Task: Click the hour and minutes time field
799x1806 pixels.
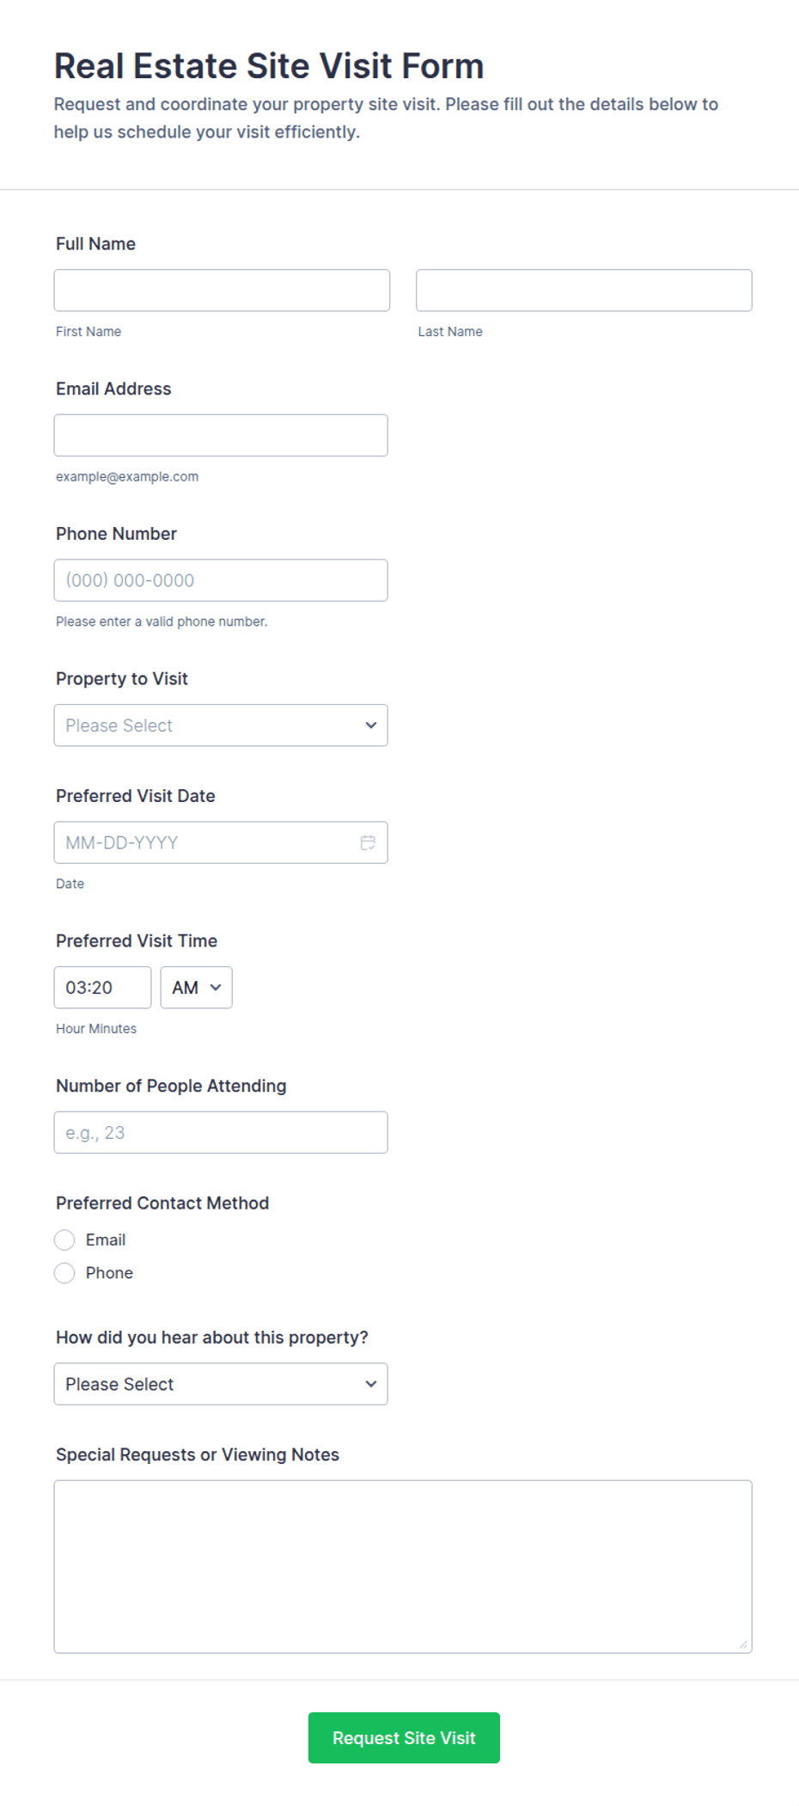Action: (x=101, y=987)
